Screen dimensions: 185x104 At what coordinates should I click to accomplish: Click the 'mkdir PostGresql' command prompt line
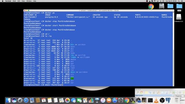(x=43, y=85)
